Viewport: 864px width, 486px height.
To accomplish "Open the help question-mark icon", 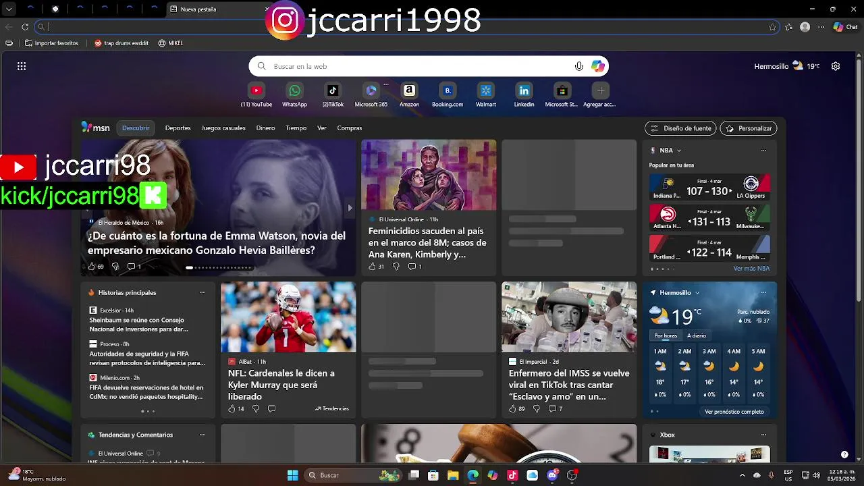I will tap(844, 454).
